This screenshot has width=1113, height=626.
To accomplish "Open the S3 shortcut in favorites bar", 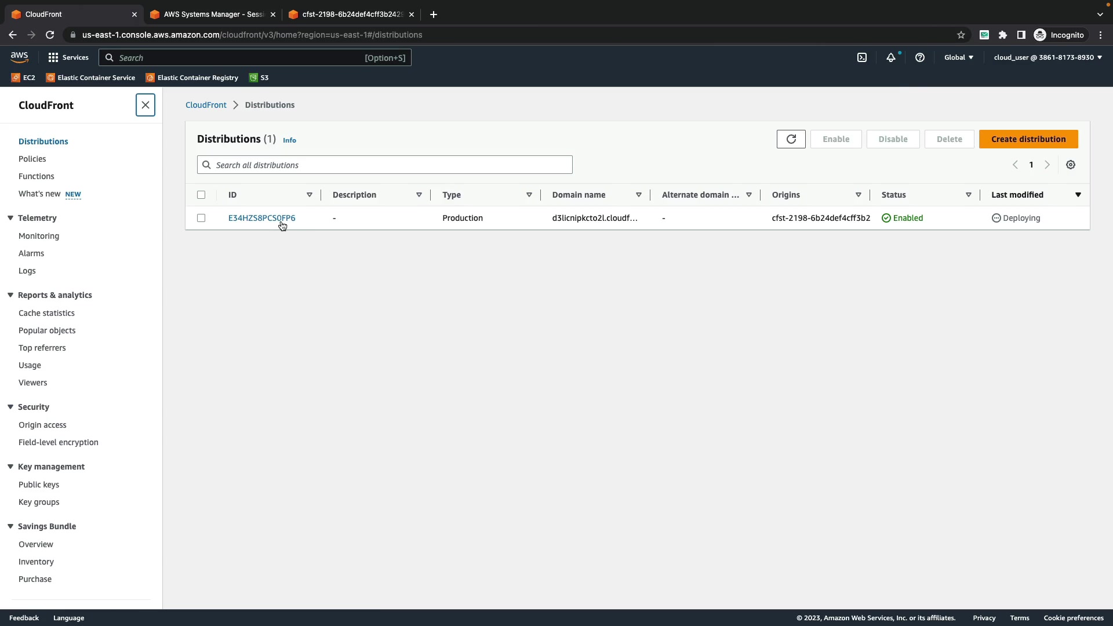I will (x=259, y=78).
